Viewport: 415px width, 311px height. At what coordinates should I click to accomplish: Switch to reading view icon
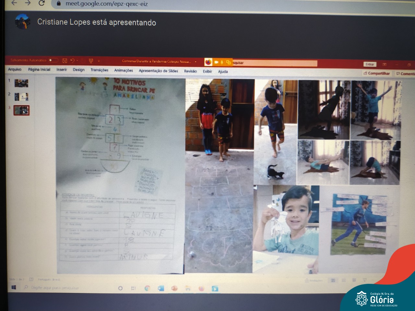click(x=354, y=280)
